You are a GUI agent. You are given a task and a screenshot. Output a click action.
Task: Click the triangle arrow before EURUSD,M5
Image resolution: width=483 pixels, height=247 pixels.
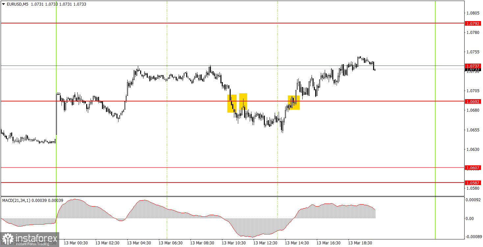(x=3, y=4)
